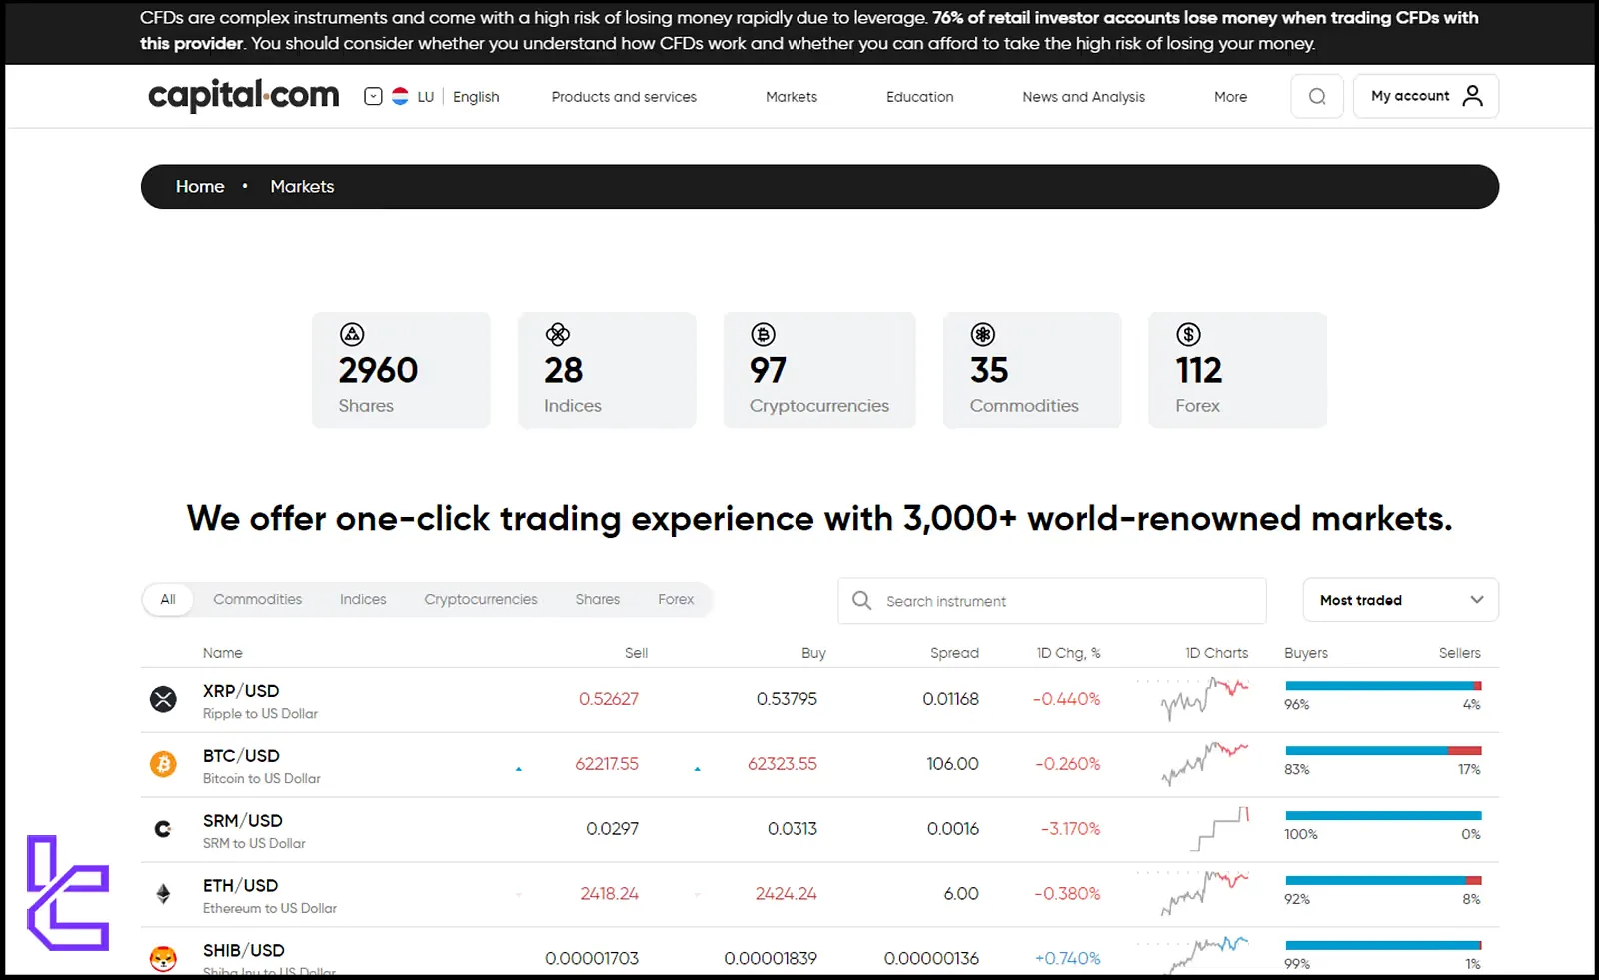
Task: Click the search instrument magnifier icon
Action: coord(861,600)
